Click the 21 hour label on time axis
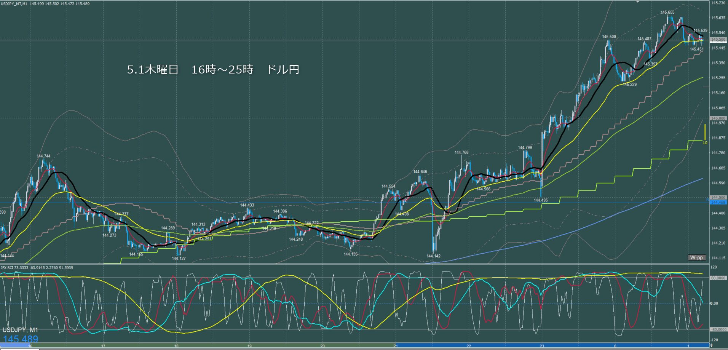The width and height of the screenshot is (728, 350). coord(396,346)
